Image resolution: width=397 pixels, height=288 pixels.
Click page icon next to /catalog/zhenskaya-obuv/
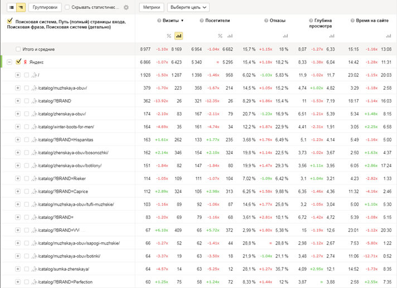34,114
